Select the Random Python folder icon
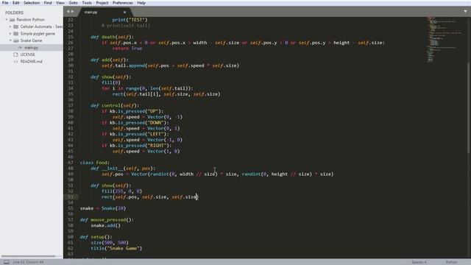Image resolution: width=471 pixels, height=265 pixels. tap(12, 20)
